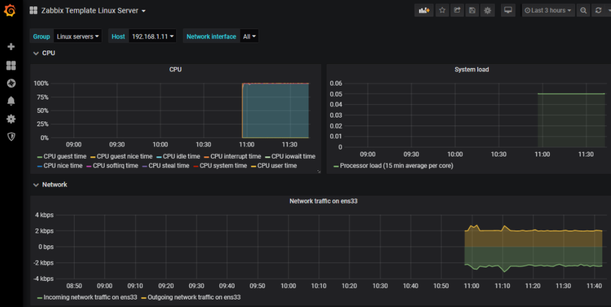The image size is (611, 307).
Task: Open the Dashboards grid icon in sidebar
Action: tap(11, 65)
